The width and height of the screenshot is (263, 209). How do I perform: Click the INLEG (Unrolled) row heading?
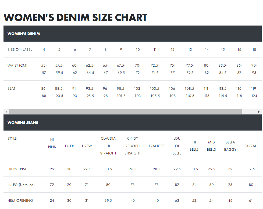point(21,185)
